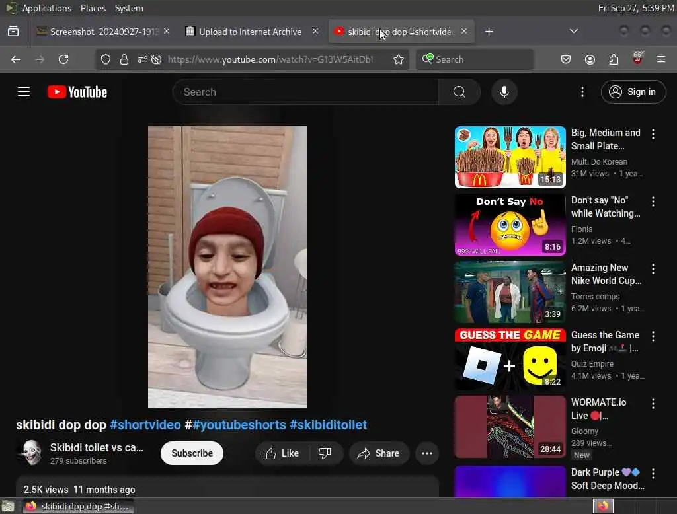Open the Applications menu
Viewport: 677px width, 514px height.
point(47,8)
